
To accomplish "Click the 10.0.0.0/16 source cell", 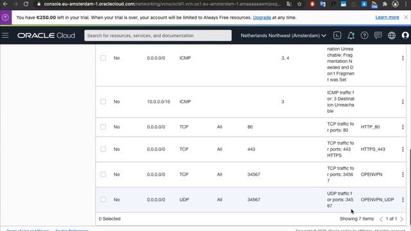I will tap(159, 101).
